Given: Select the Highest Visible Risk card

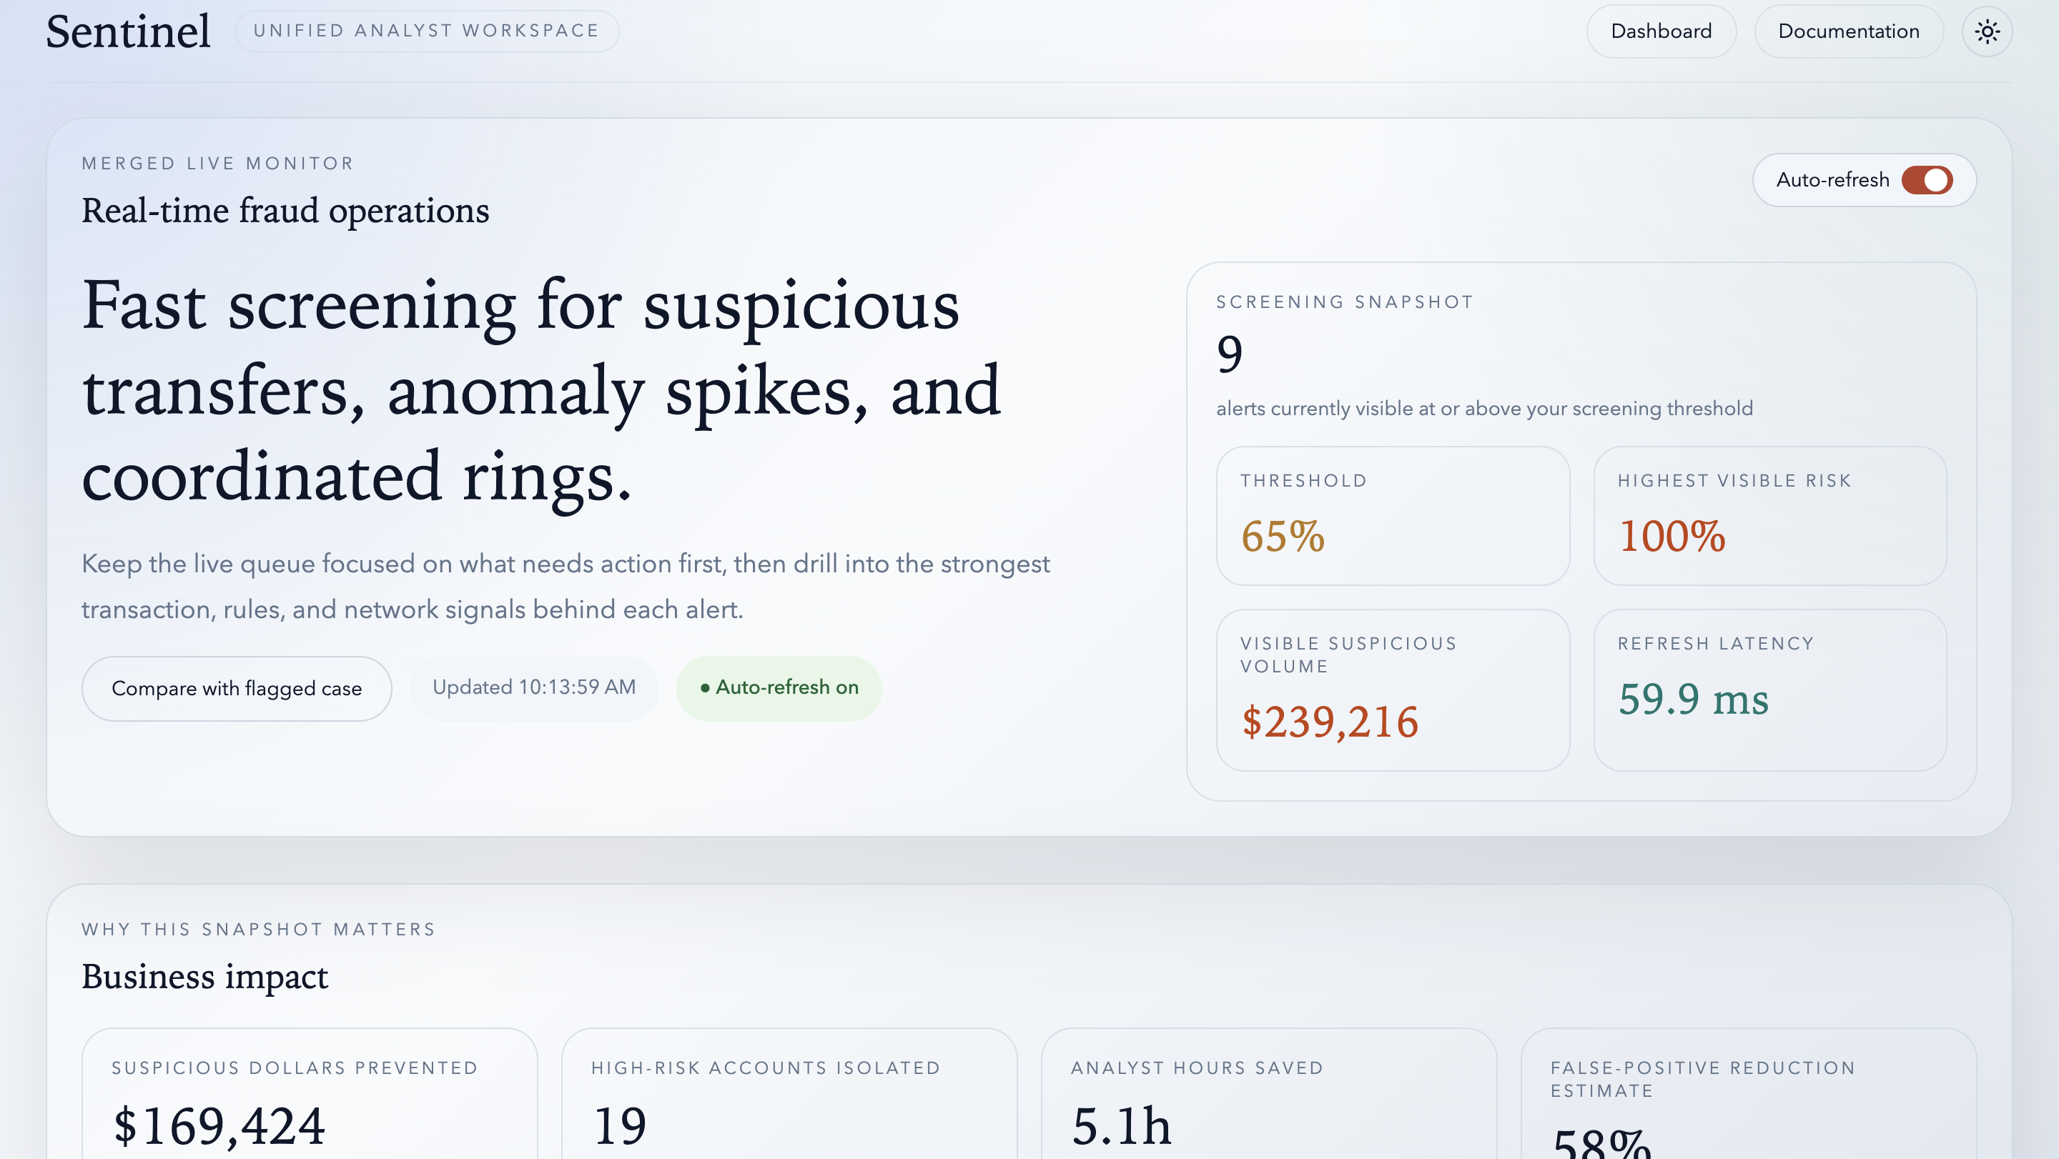Looking at the screenshot, I should click(x=1769, y=515).
